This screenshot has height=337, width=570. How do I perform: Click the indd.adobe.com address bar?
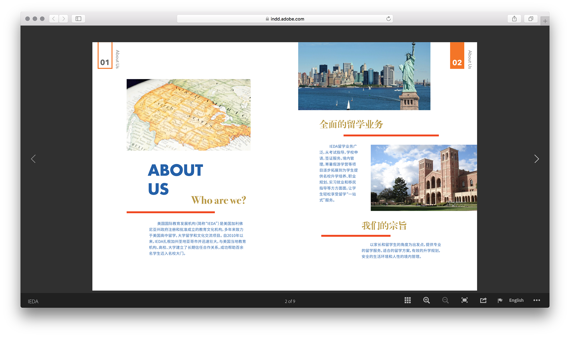pos(285,19)
